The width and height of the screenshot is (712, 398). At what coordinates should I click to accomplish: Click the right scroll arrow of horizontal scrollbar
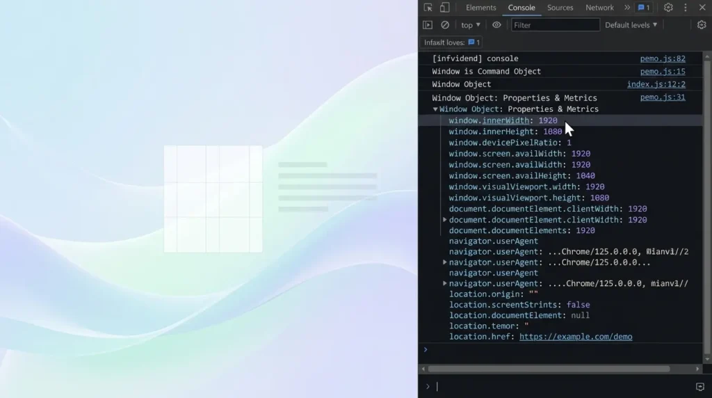click(697, 369)
